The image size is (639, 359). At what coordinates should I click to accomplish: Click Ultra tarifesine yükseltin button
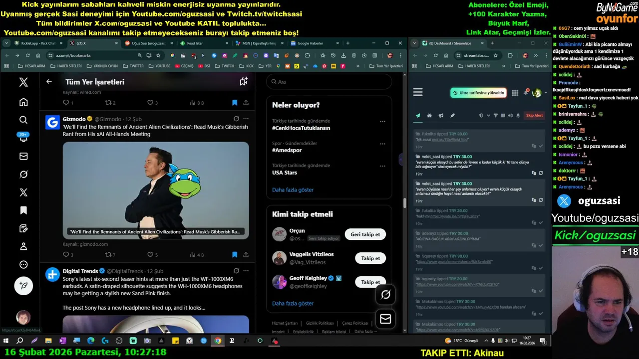(478, 93)
